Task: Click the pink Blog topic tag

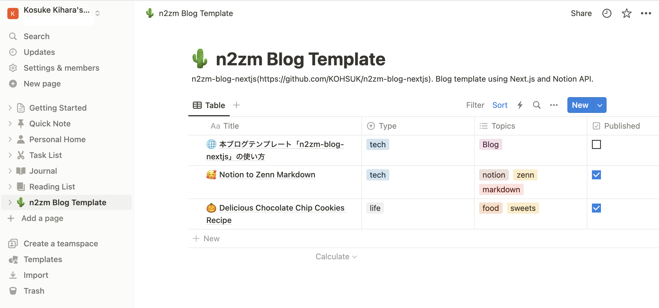Action: pos(490,144)
